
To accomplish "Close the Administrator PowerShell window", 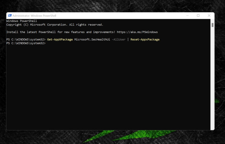I will click(x=209, y=16).
